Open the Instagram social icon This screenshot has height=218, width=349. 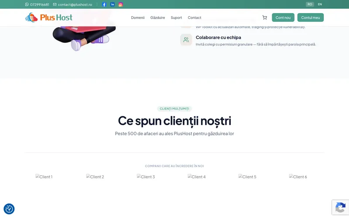(x=121, y=4)
